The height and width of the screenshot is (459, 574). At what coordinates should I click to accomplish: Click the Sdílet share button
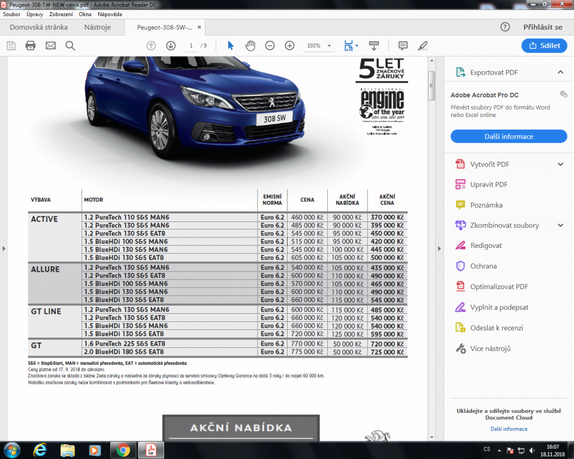coord(544,45)
